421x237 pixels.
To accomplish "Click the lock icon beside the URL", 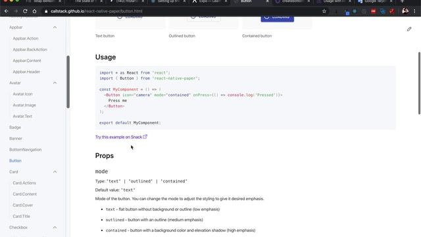I will pyautogui.click(x=46, y=11).
